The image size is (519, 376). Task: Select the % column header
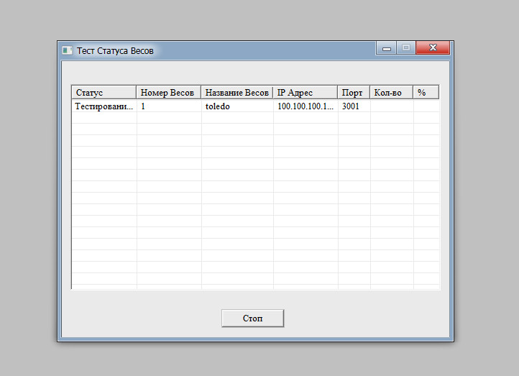426,93
